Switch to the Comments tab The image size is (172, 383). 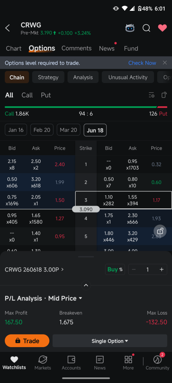coord(76,48)
